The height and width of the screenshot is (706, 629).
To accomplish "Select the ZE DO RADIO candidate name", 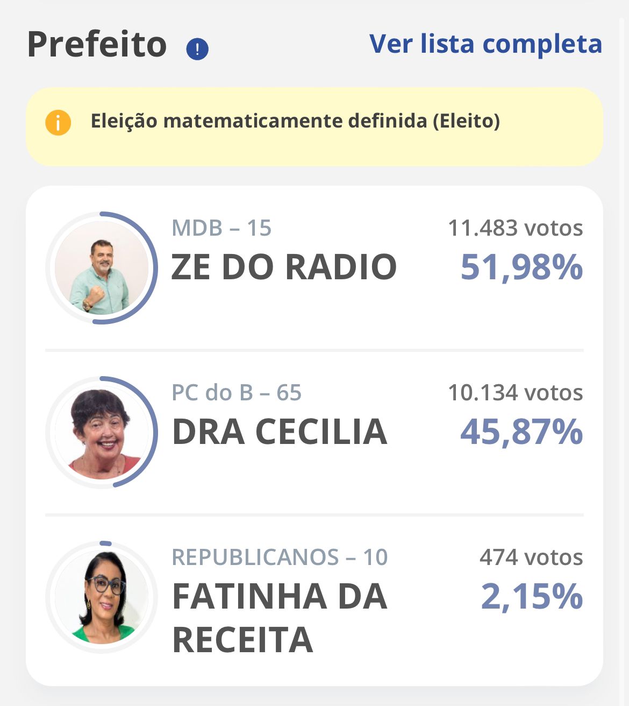I will click(x=284, y=267).
